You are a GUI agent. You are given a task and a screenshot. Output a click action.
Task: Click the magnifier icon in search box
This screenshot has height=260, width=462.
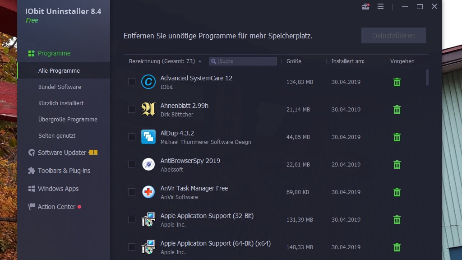(213, 61)
